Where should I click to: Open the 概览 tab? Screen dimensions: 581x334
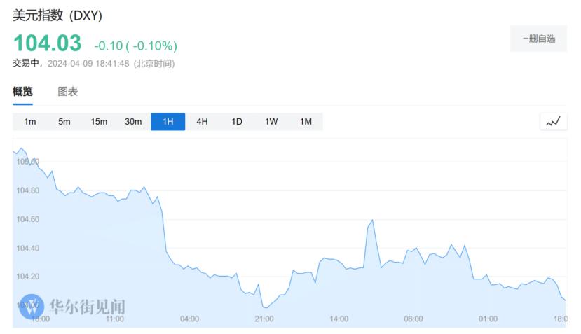pyautogui.click(x=22, y=92)
